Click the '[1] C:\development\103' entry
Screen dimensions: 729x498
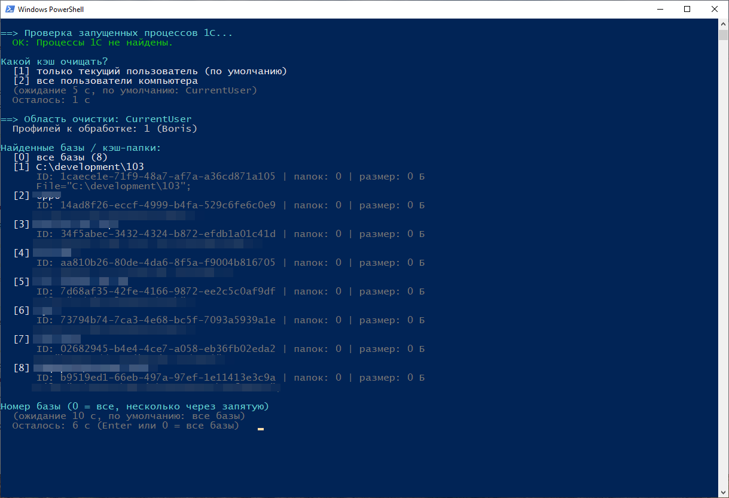coord(78,167)
